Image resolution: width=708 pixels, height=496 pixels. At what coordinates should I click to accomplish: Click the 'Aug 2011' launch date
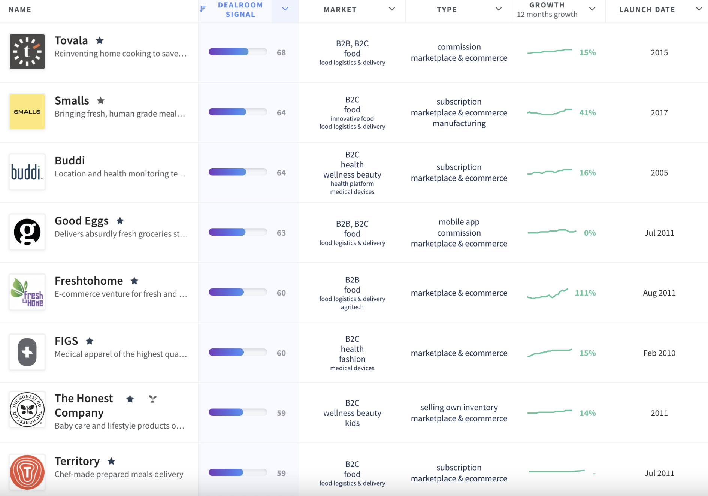(659, 293)
